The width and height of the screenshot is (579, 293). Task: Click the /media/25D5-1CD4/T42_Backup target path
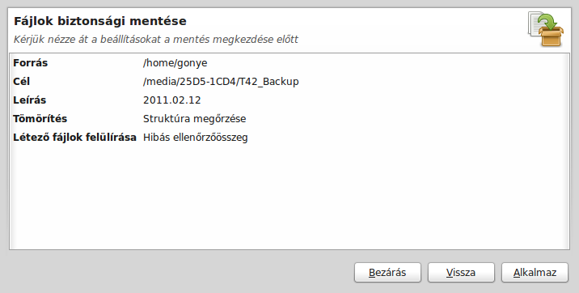(x=221, y=82)
